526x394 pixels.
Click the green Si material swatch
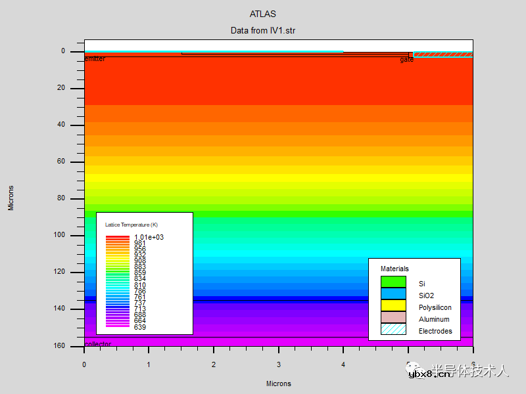[x=393, y=282]
